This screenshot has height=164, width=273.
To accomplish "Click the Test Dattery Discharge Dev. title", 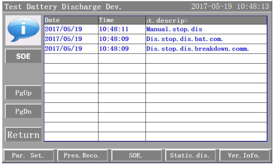I will click(x=63, y=7).
